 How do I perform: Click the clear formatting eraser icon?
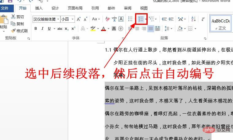(x=107, y=19)
